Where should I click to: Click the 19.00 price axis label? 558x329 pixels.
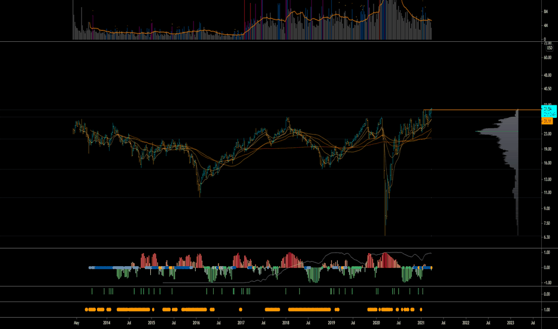click(547, 149)
